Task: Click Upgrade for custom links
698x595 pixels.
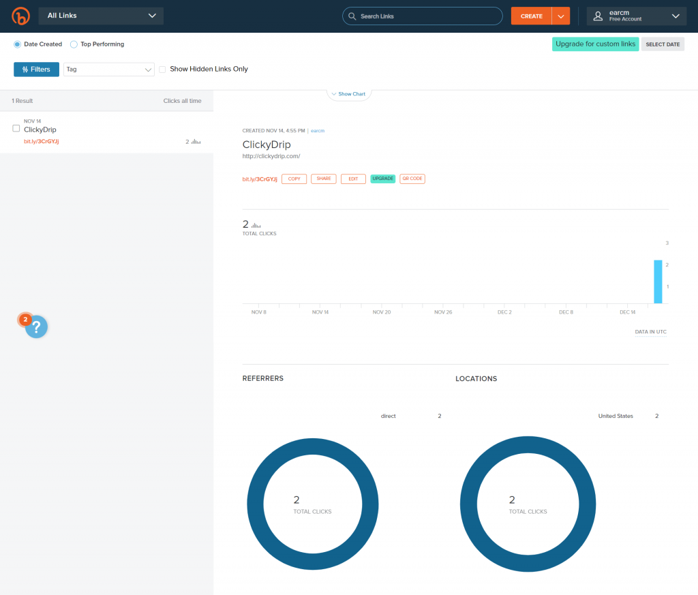Action: point(595,44)
